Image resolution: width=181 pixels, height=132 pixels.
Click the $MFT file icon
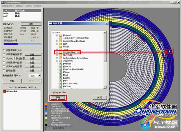tap(60, 81)
